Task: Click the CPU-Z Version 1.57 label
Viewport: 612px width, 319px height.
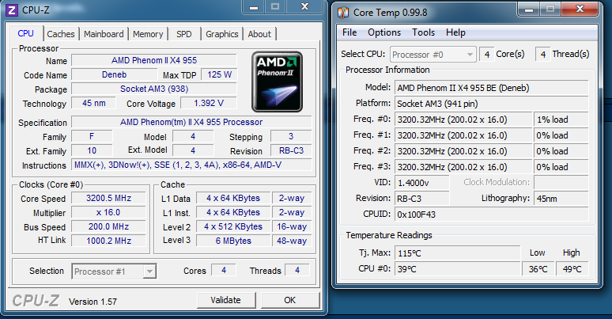Action: click(x=93, y=302)
